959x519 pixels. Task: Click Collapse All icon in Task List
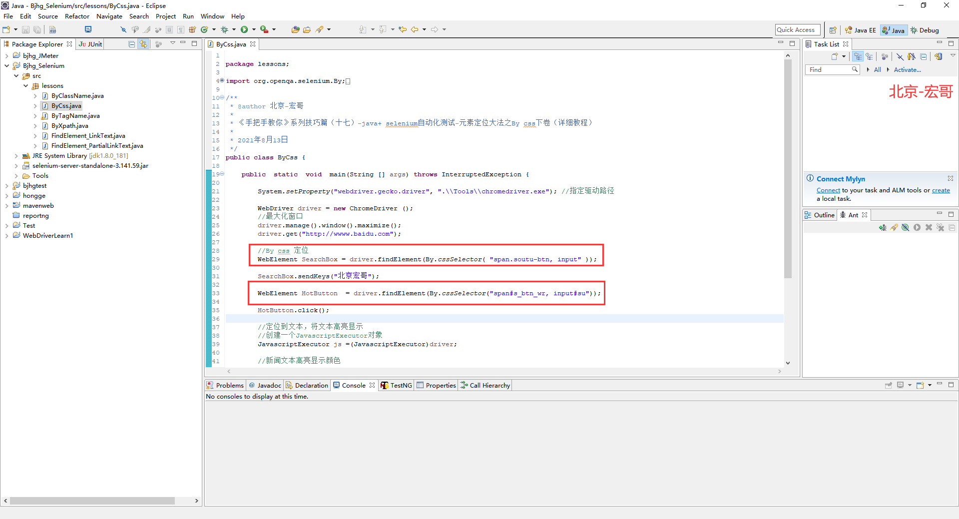click(x=924, y=56)
